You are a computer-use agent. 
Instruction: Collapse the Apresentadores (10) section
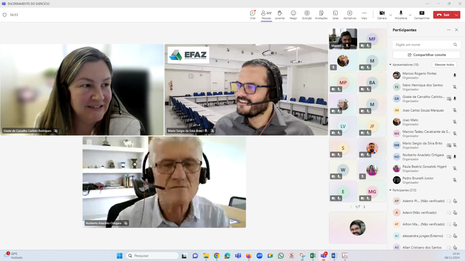pyautogui.click(x=390, y=65)
